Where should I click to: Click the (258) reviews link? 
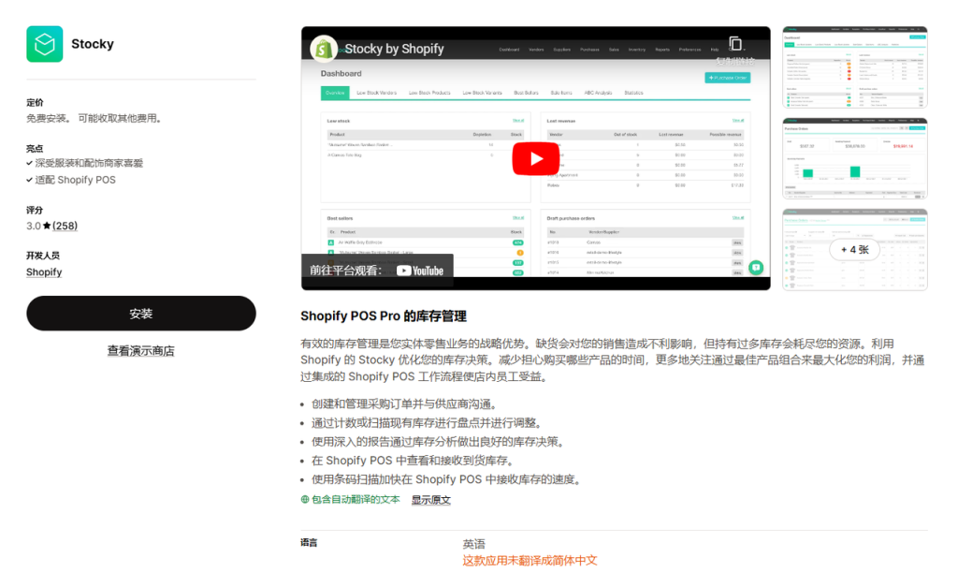pos(63,225)
